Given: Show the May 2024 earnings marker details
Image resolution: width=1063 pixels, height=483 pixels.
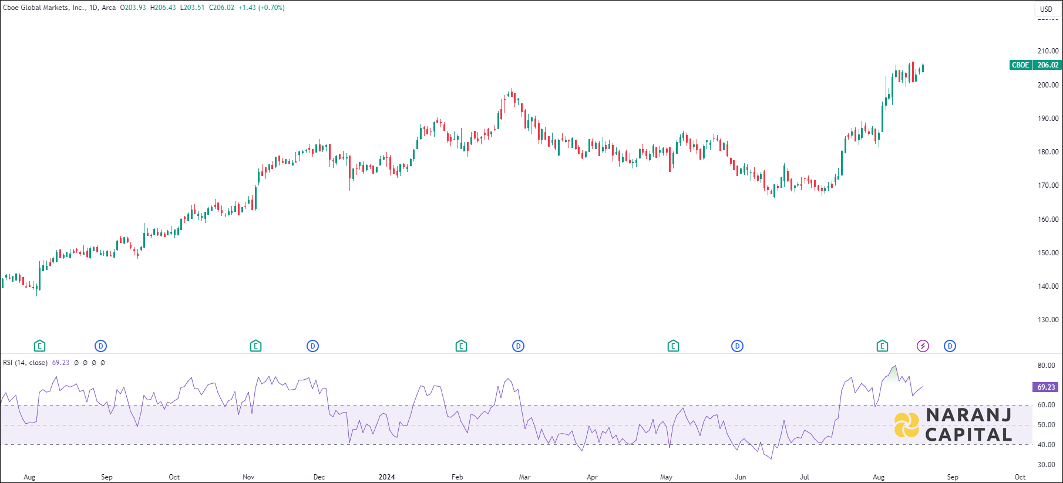Looking at the screenshot, I should [x=673, y=346].
